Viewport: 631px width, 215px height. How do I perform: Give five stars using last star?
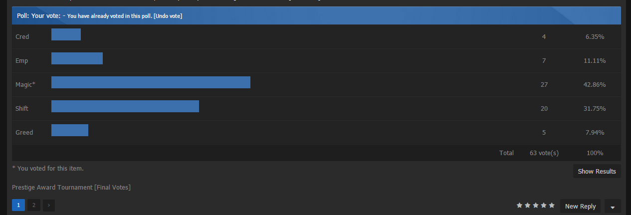552,205
